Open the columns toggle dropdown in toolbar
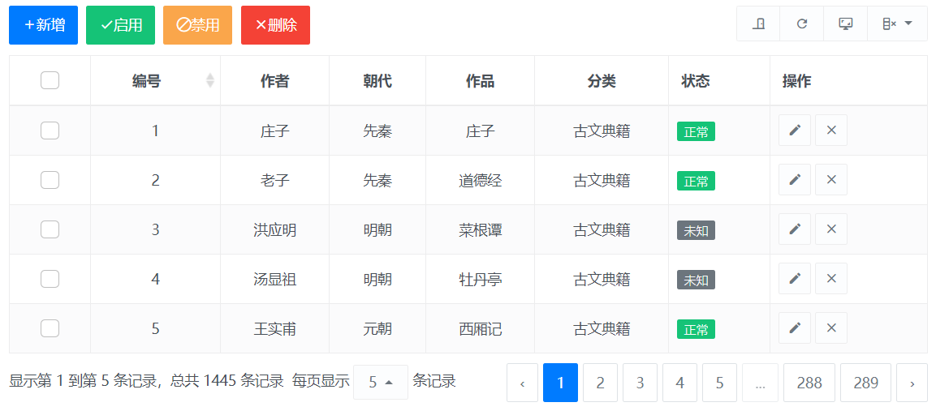The image size is (936, 411). [897, 24]
